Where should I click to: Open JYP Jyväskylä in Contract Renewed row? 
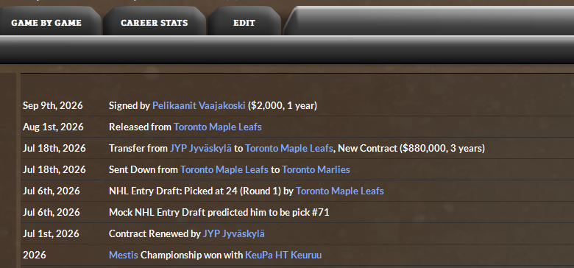(233, 233)
